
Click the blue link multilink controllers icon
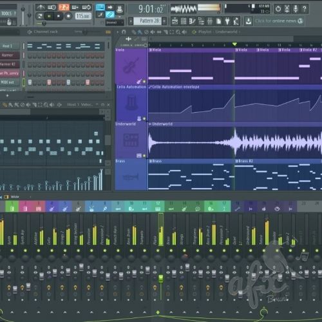110,15
